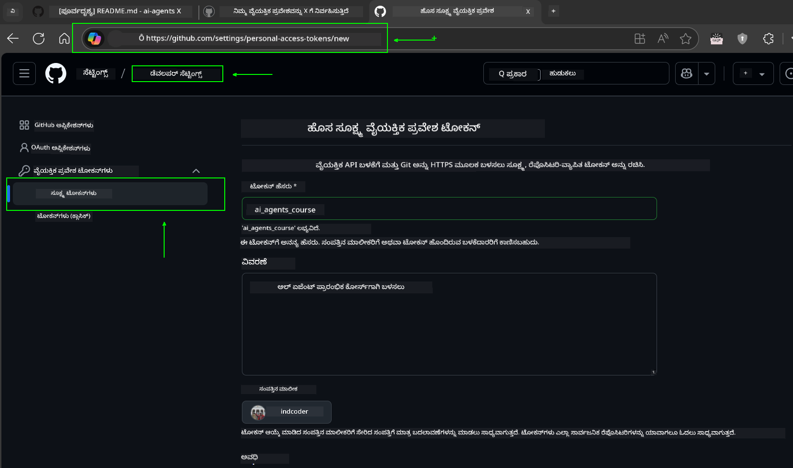This screenshot has width=793, height=468.
Task: Open the shield tracking protection icon
Action: (x=742, y=39)
